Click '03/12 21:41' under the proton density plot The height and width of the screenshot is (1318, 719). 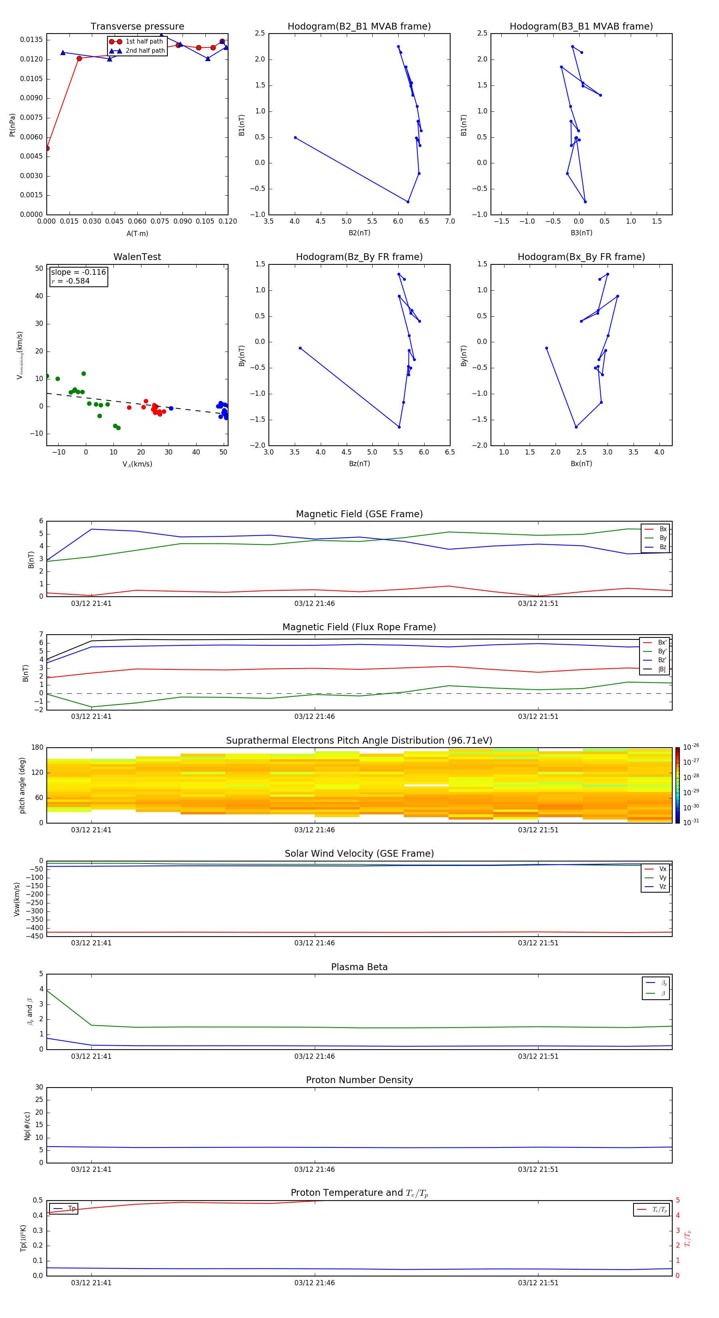[91, 1169]
